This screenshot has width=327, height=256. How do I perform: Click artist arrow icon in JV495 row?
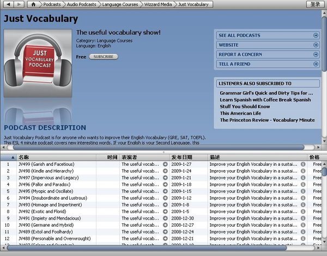tap(165, 191)
